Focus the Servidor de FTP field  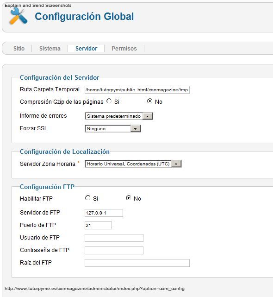104,213
